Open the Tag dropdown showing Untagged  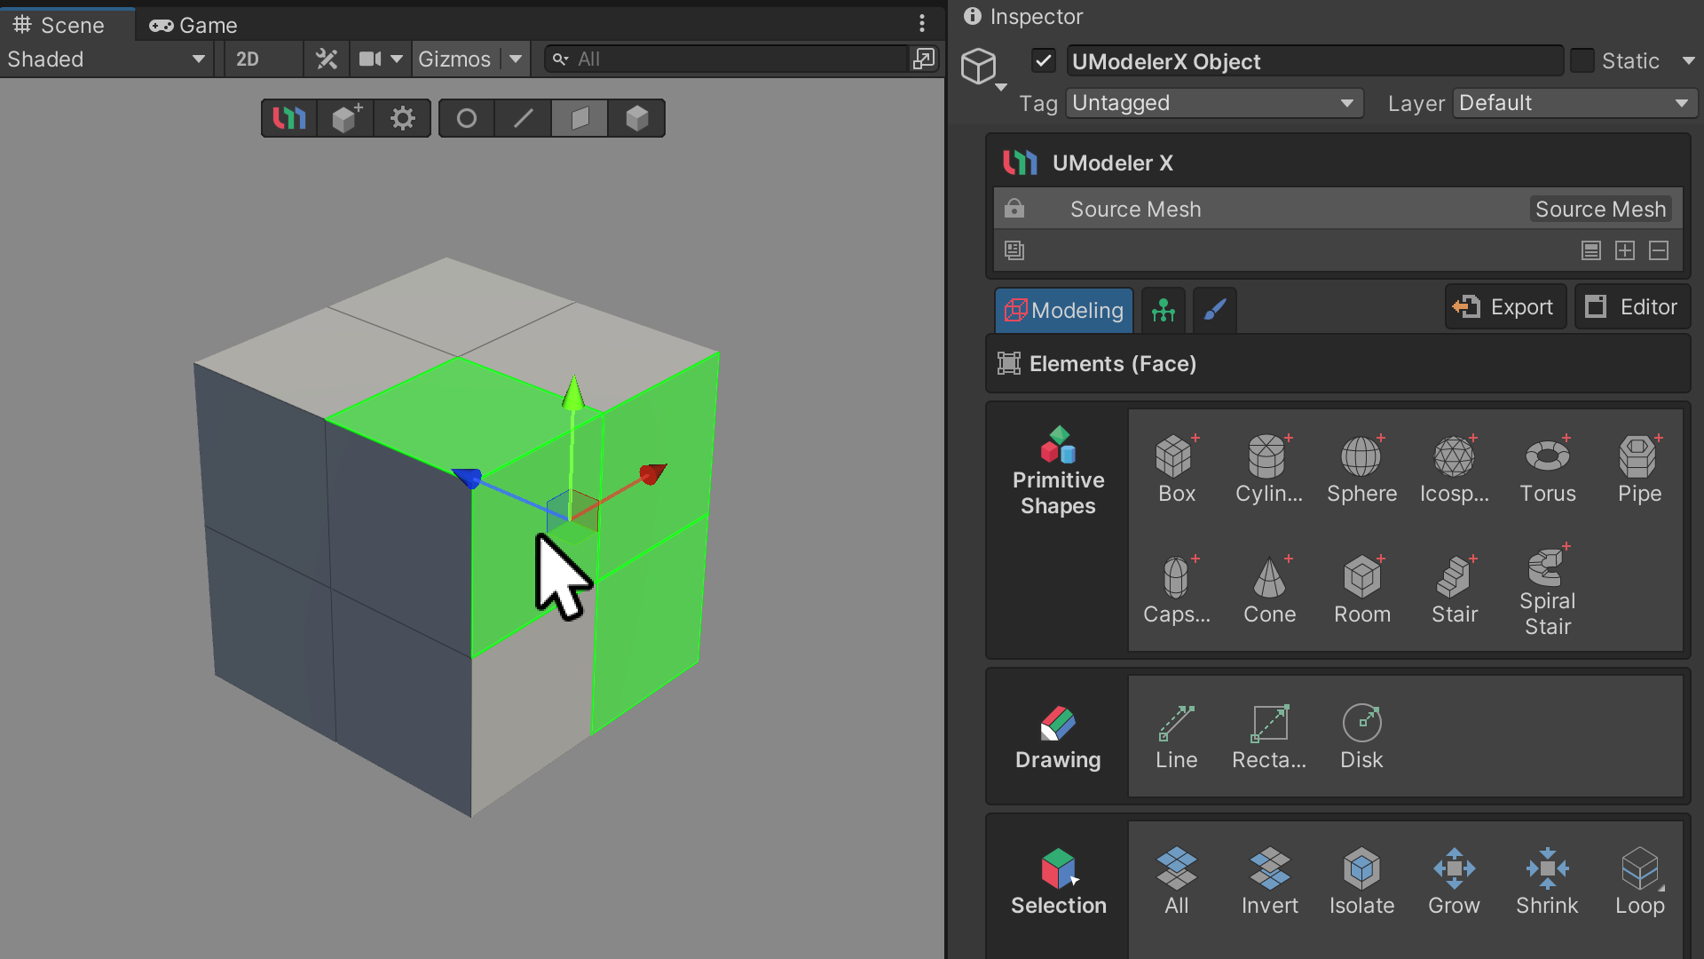tap(1213, 103)
